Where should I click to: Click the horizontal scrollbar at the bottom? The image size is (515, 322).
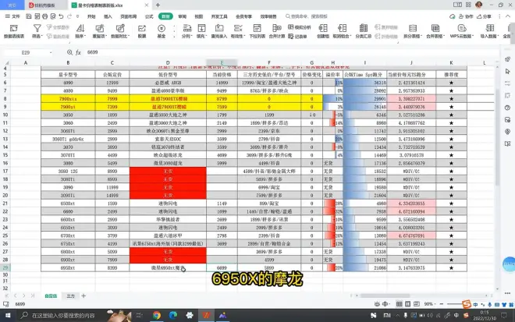385,295
